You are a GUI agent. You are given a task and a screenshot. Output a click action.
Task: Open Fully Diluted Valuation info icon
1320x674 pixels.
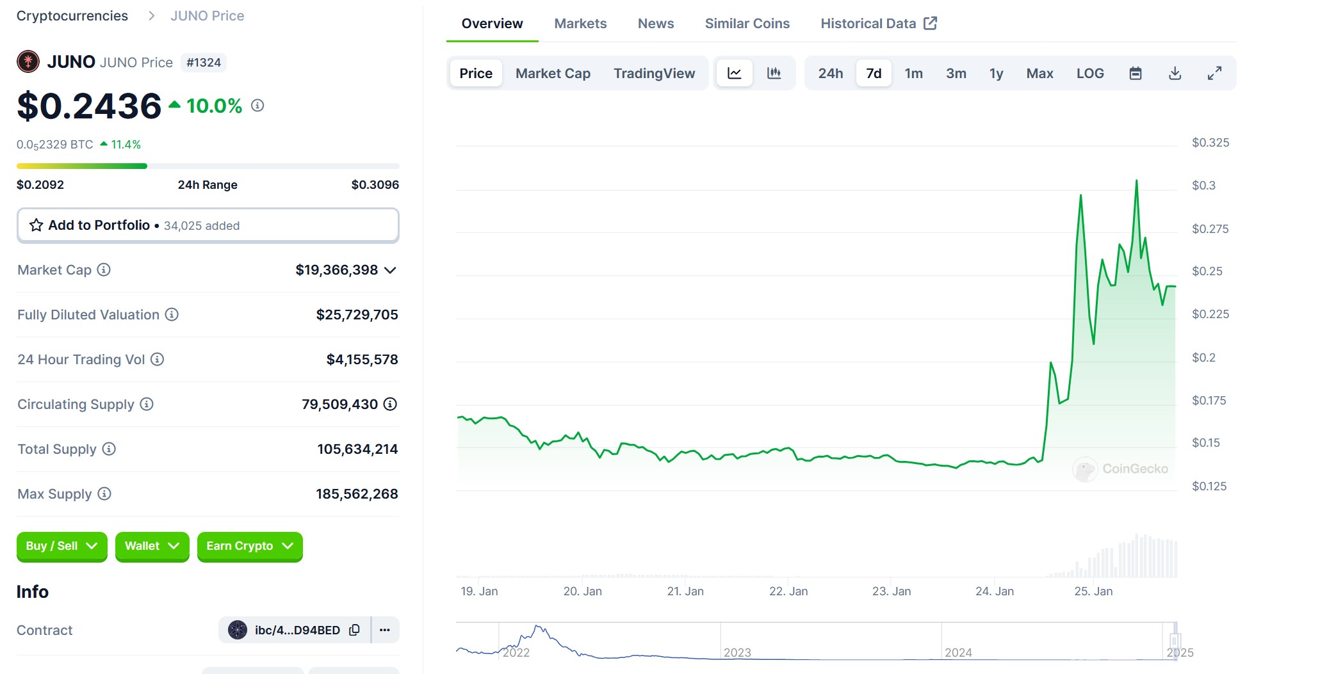coord(172,314)
